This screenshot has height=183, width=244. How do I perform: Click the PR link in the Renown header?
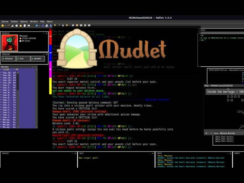(17, 69)
